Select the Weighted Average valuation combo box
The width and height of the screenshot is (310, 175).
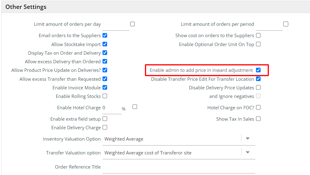coord(172,139)
